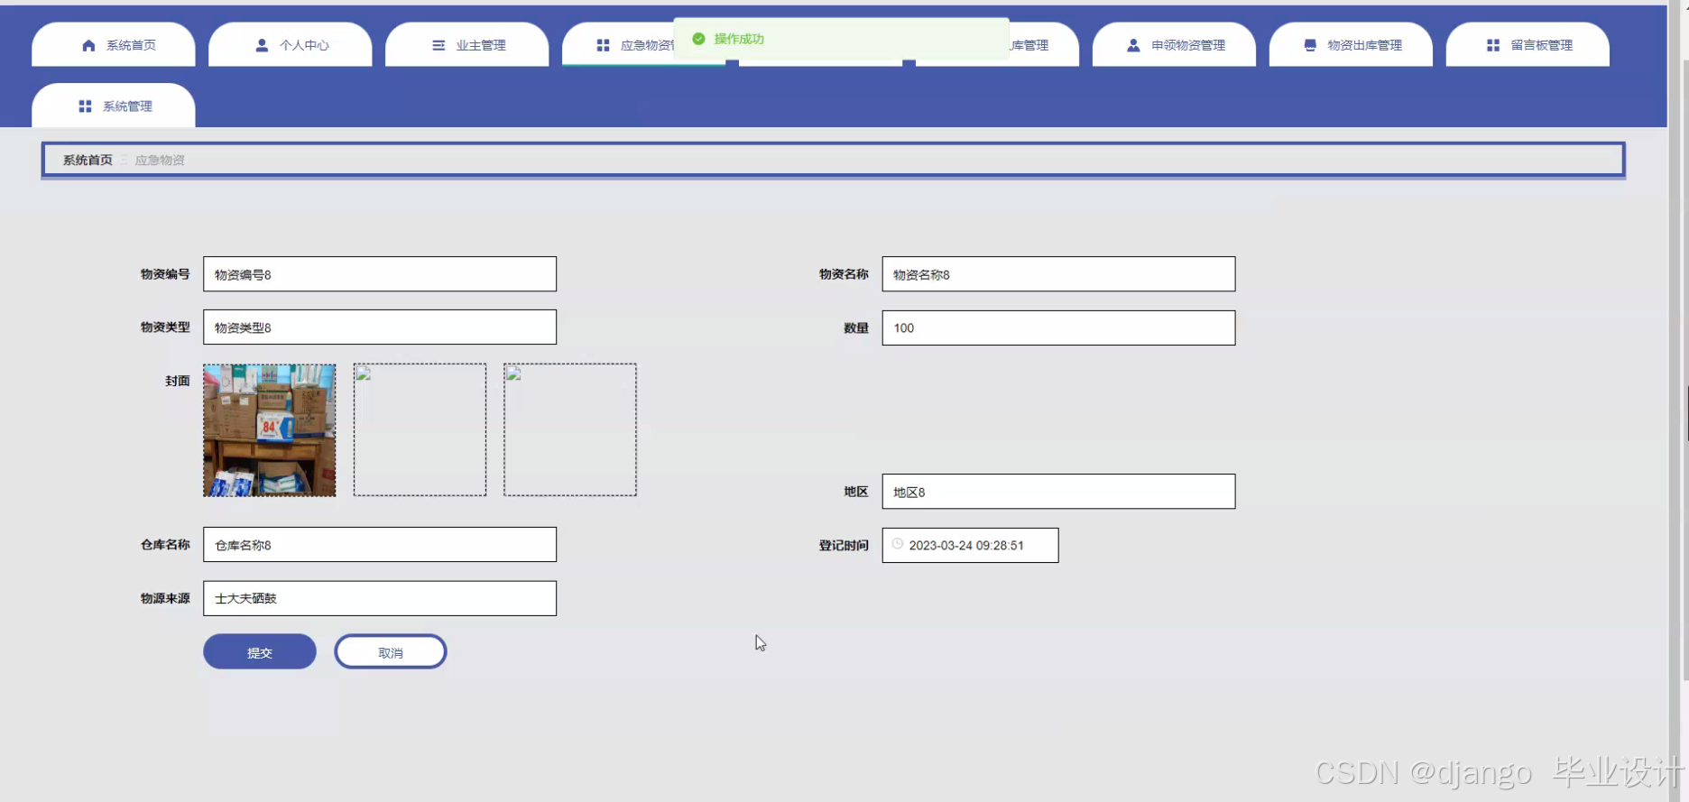The height and width of the screenshot is (802, 1689).
Task: Click the grid icon in 留言板管理 tab
Action: click(1493, 45)
